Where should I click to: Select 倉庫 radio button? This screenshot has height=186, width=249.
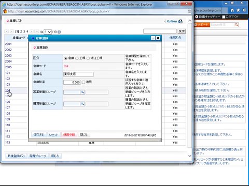pos(66,58)
